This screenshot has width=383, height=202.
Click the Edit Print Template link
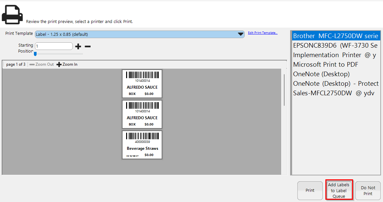click(262, 33)
